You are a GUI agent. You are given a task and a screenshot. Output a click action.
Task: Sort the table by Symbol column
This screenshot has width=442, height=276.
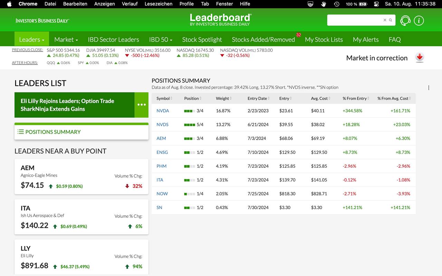[164, 98]
